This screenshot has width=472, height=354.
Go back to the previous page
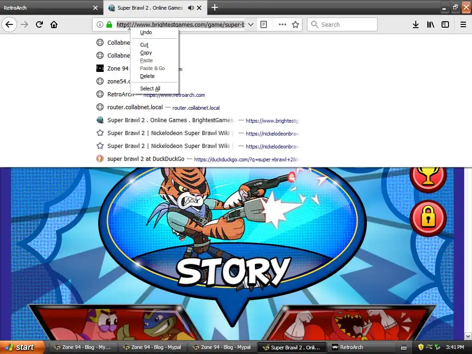tap(9, 24)
